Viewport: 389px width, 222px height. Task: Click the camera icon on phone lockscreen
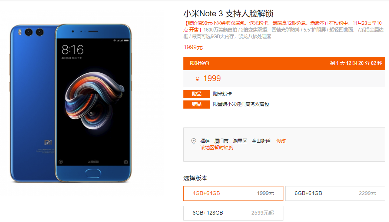click(x=126, y=162)
